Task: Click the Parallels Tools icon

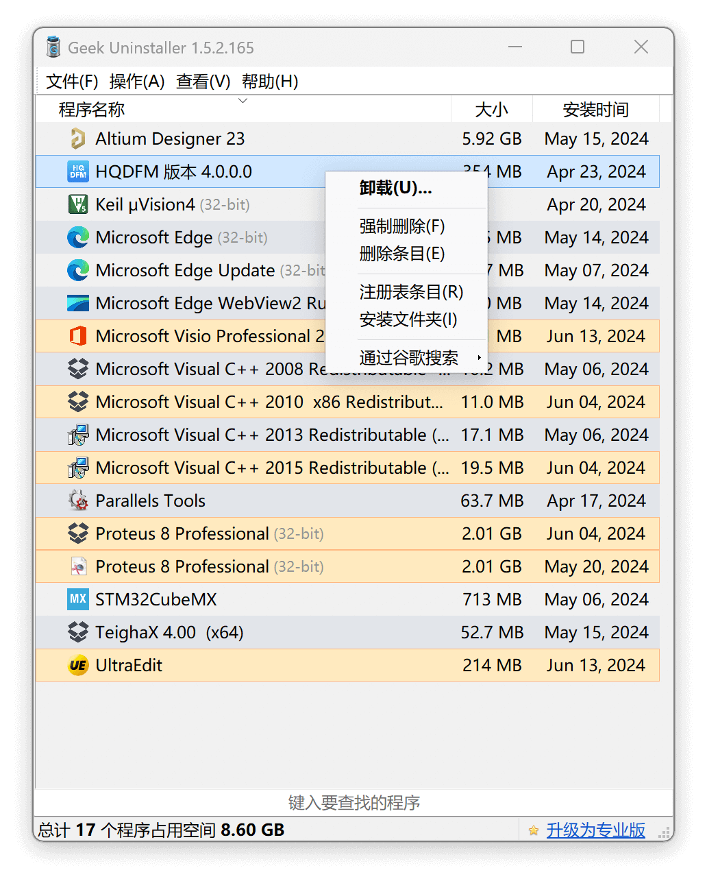Action: (x=78, y=501)
